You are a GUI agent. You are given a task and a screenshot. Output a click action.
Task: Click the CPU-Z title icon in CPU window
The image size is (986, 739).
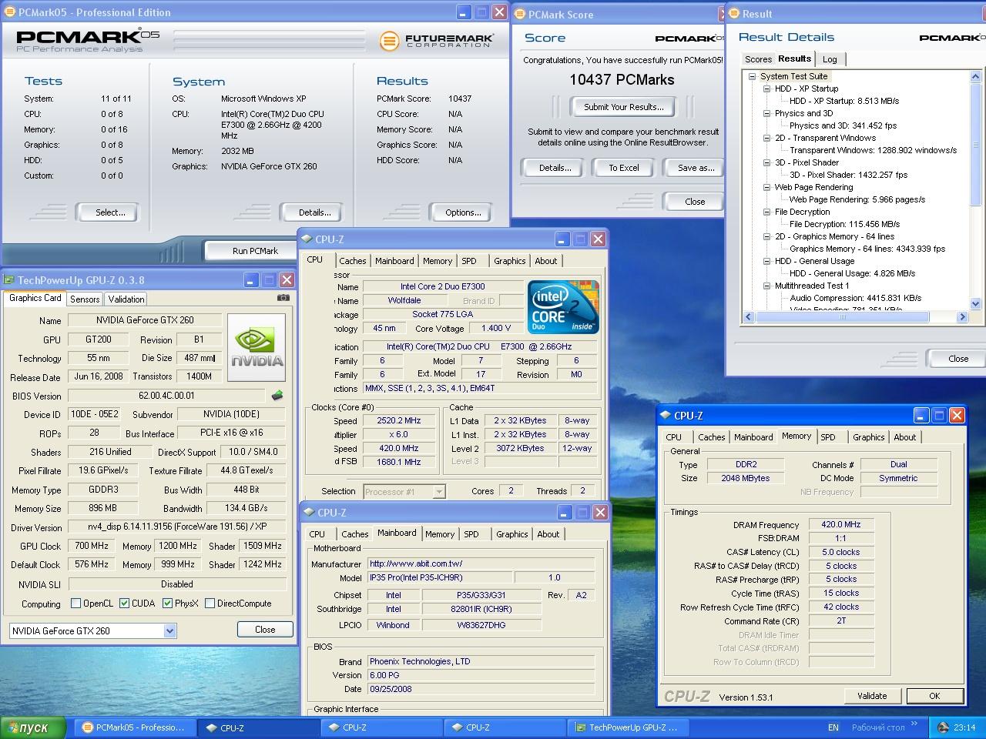[x=307, y=239]
